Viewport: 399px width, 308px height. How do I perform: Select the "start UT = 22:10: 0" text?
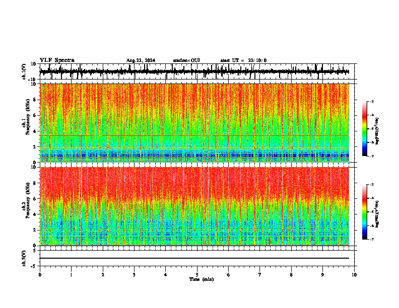pyautogui.click(x=243, y=60)
